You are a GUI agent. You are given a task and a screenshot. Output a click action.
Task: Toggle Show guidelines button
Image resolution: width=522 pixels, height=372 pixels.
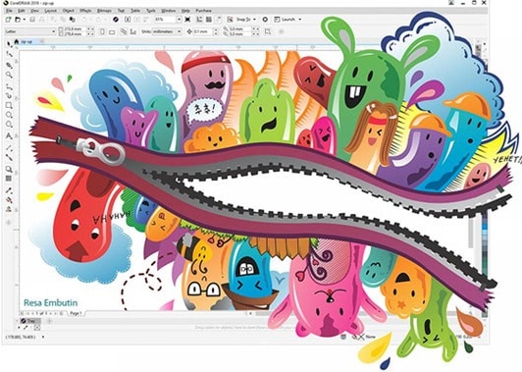218,20
